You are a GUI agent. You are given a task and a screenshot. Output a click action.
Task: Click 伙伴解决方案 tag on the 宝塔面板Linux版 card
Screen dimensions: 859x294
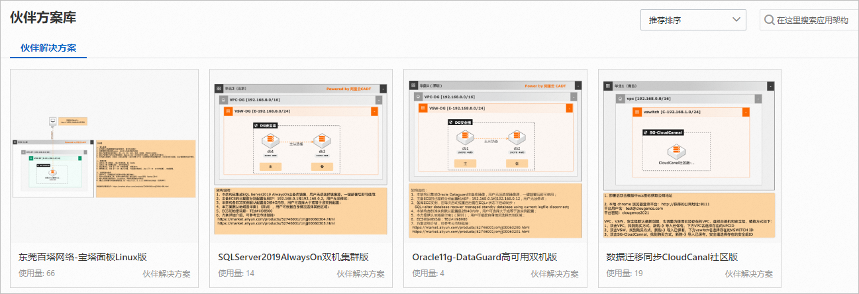point(166,273)
